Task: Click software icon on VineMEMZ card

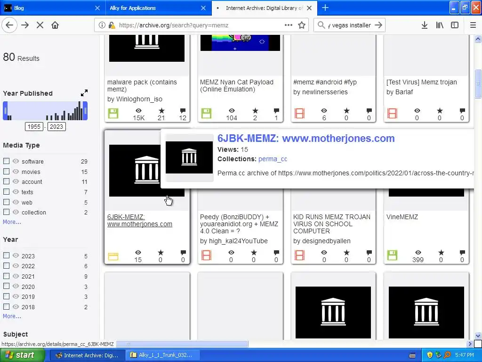Action: (392, 255)
